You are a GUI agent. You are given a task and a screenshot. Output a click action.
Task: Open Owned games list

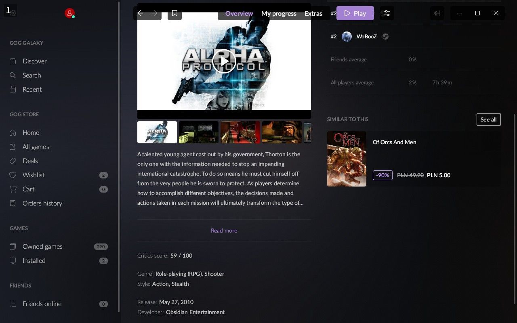(x=42, y=246)
